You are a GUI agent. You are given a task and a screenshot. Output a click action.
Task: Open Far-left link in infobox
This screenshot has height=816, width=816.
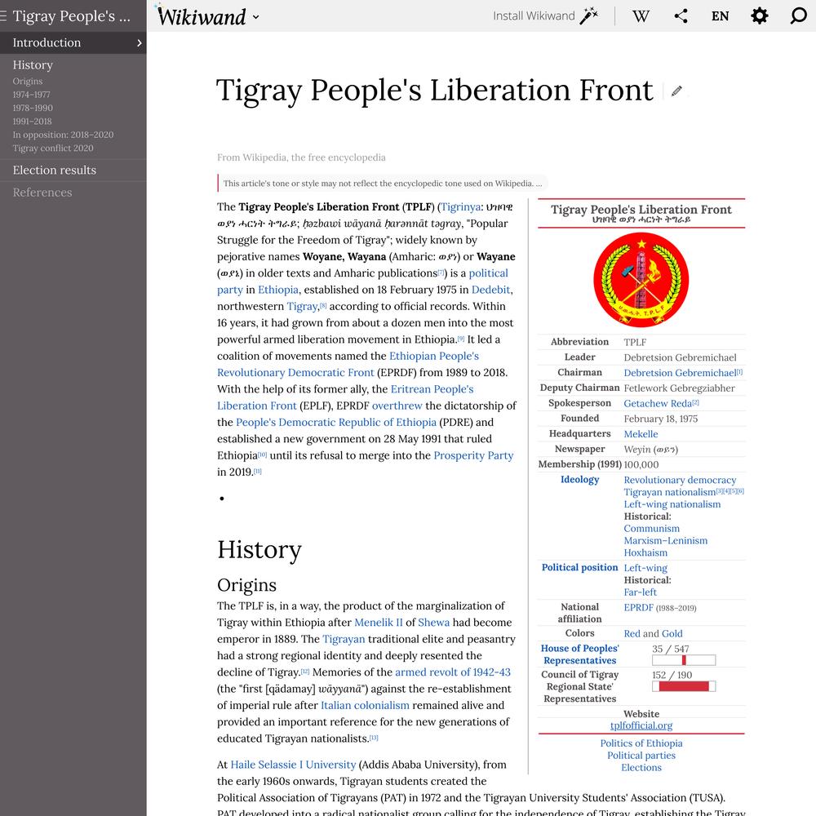coord(640,592)
